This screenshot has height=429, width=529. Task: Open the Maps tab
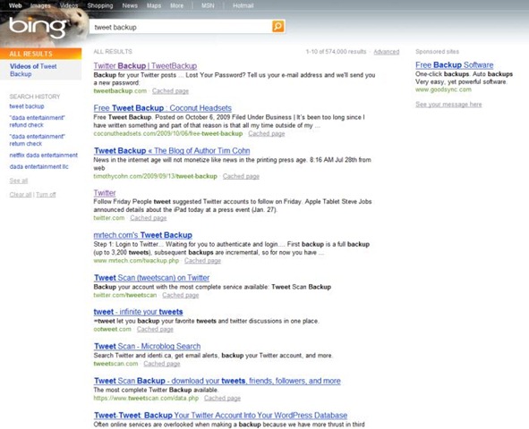tap(153, 5)
